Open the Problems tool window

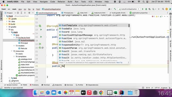pyautogui.click(x=34, y=85)
